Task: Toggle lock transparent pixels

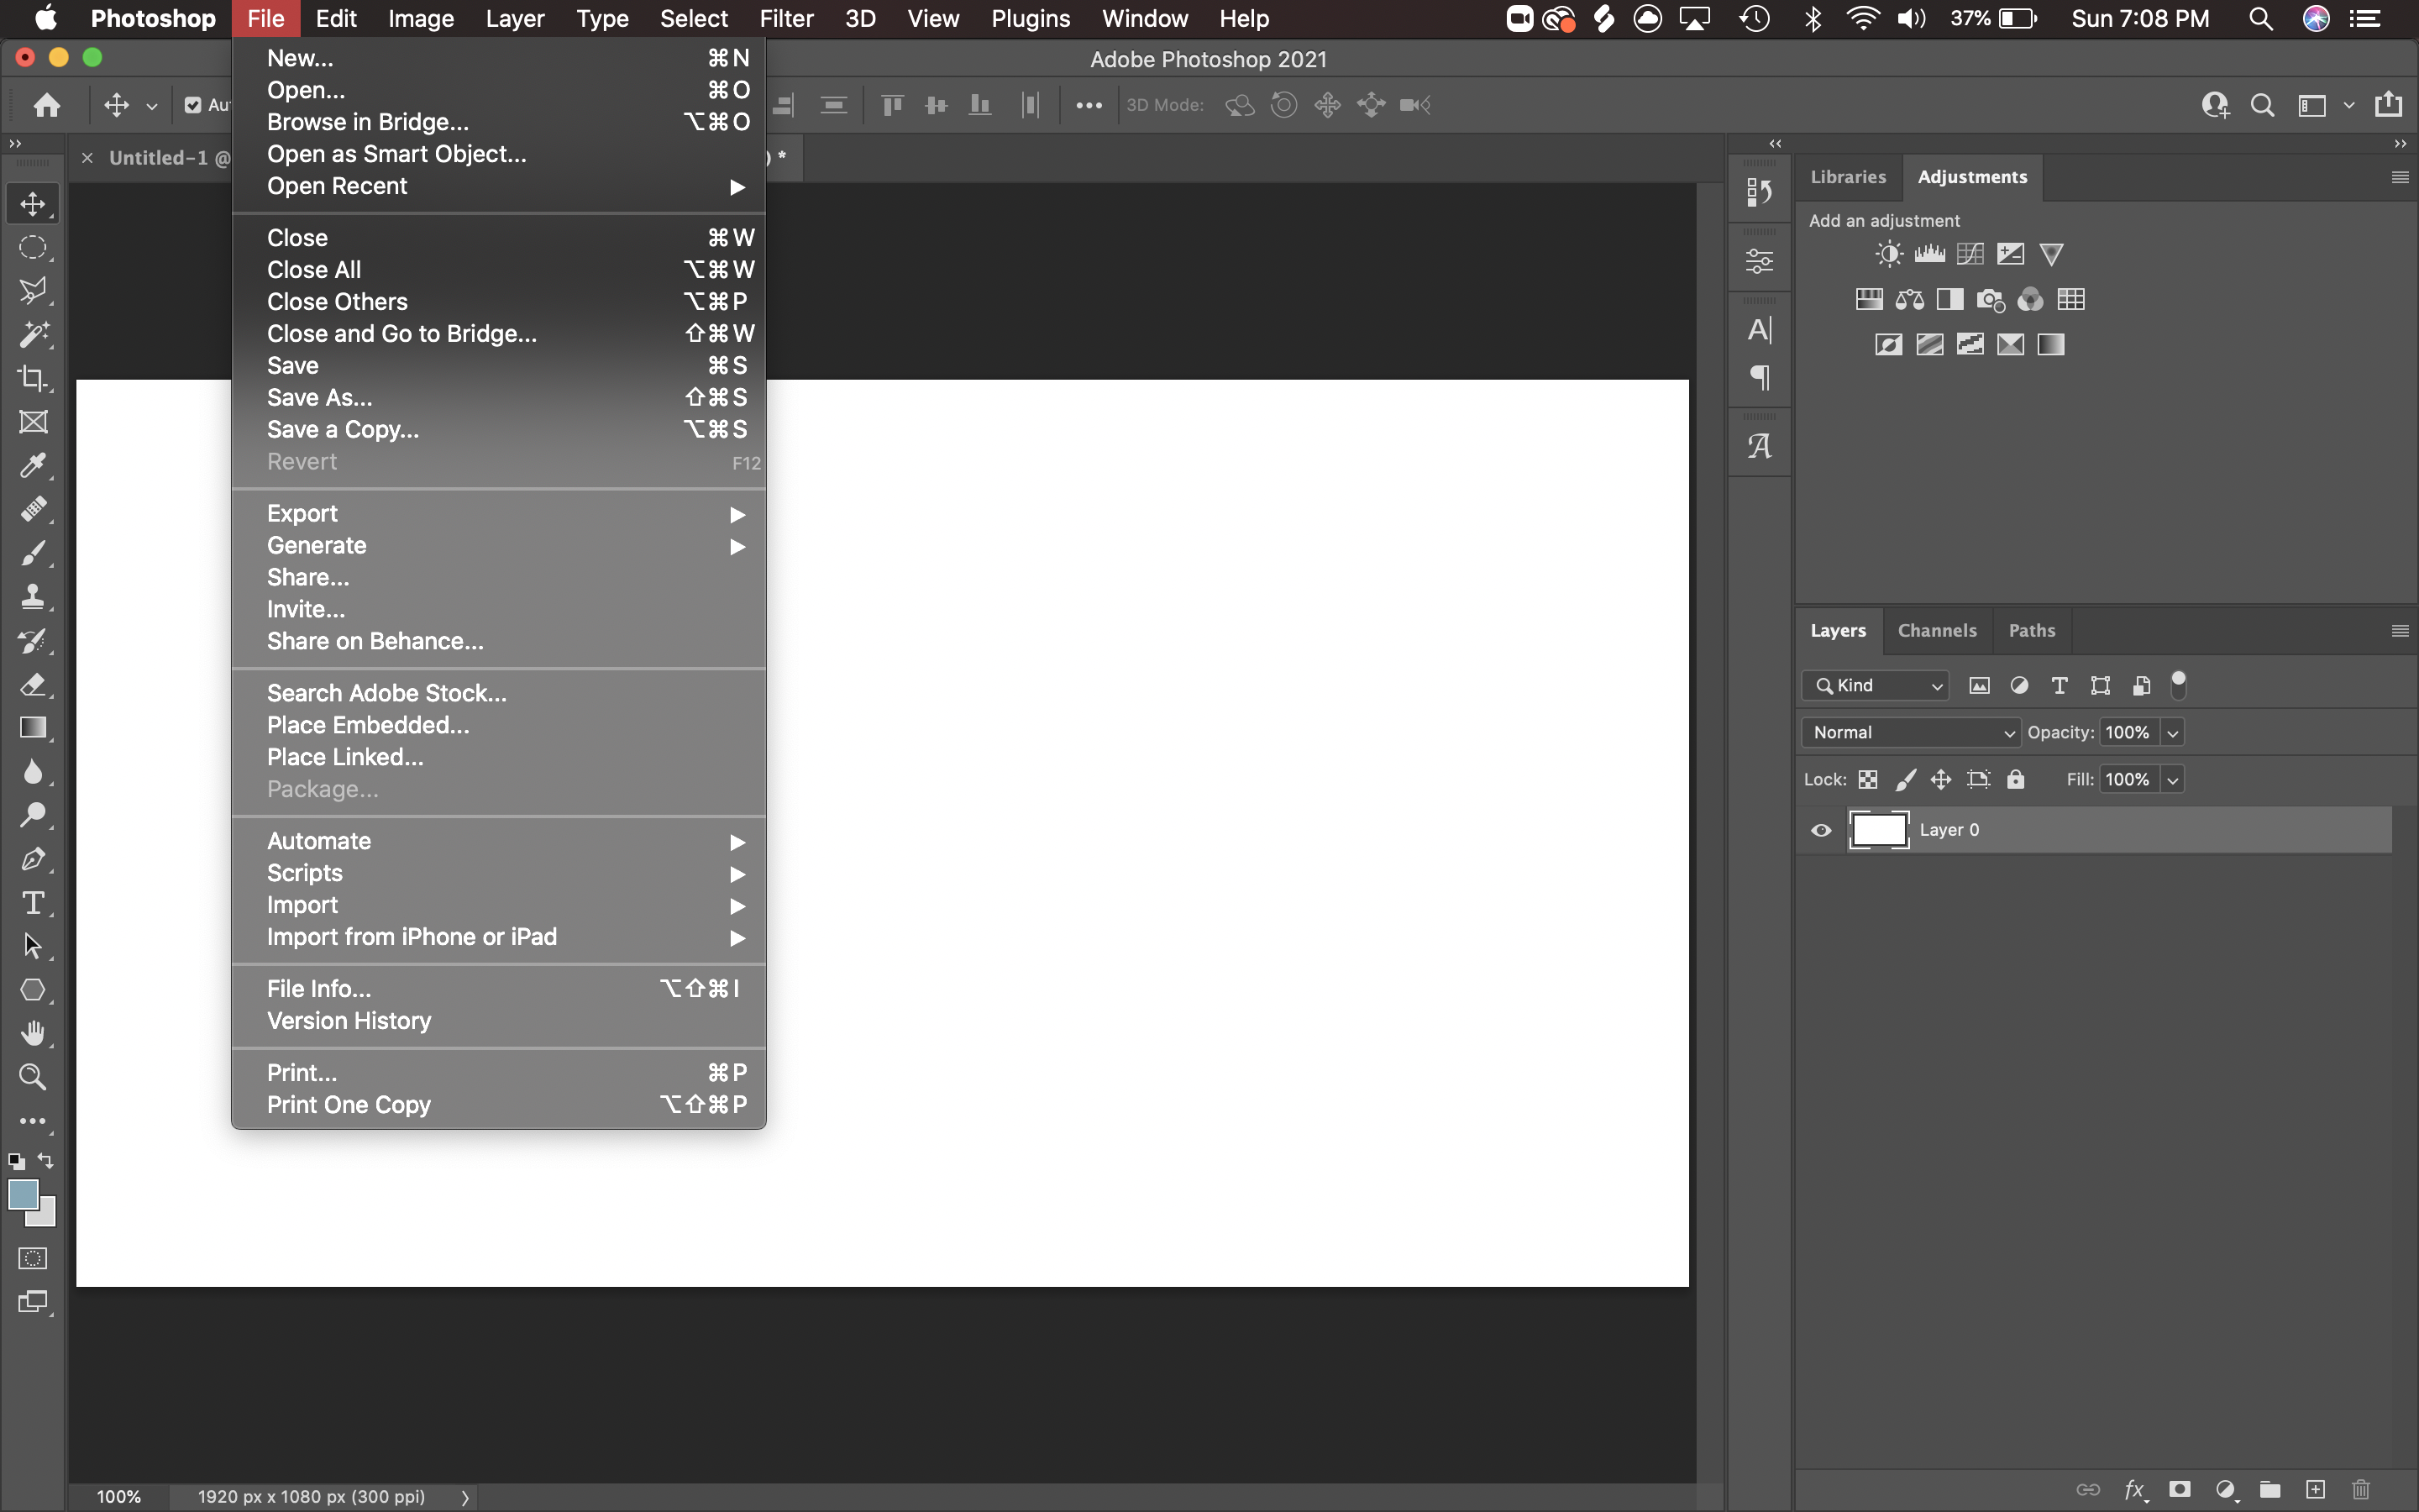Action: point(1867,779)
